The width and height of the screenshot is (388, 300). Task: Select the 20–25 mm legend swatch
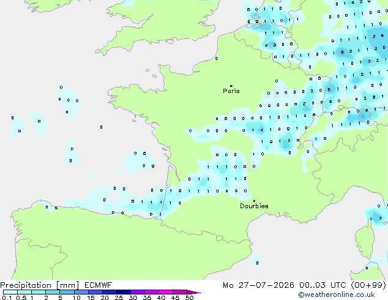(x=110, y=292)
